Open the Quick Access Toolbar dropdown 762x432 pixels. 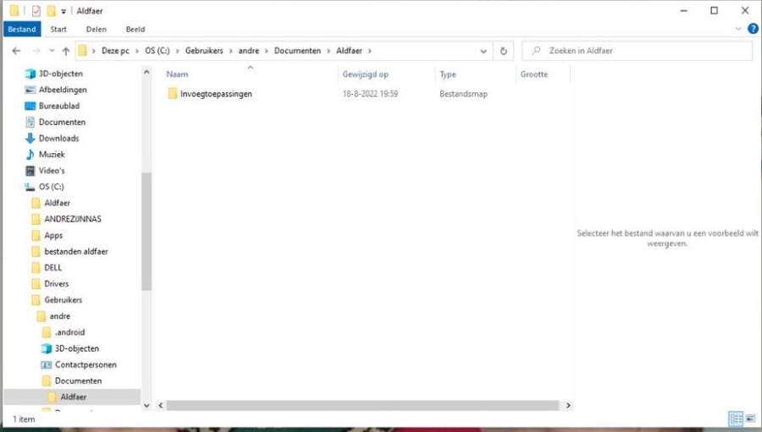[63, 11]
